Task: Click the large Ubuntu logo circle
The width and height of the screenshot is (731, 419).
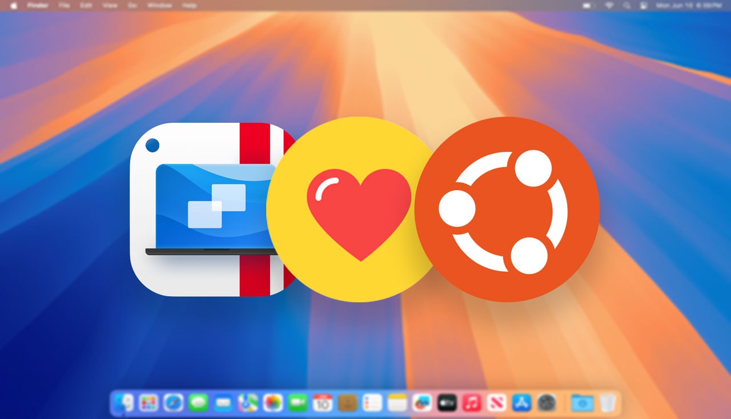Action: point(507,210)
